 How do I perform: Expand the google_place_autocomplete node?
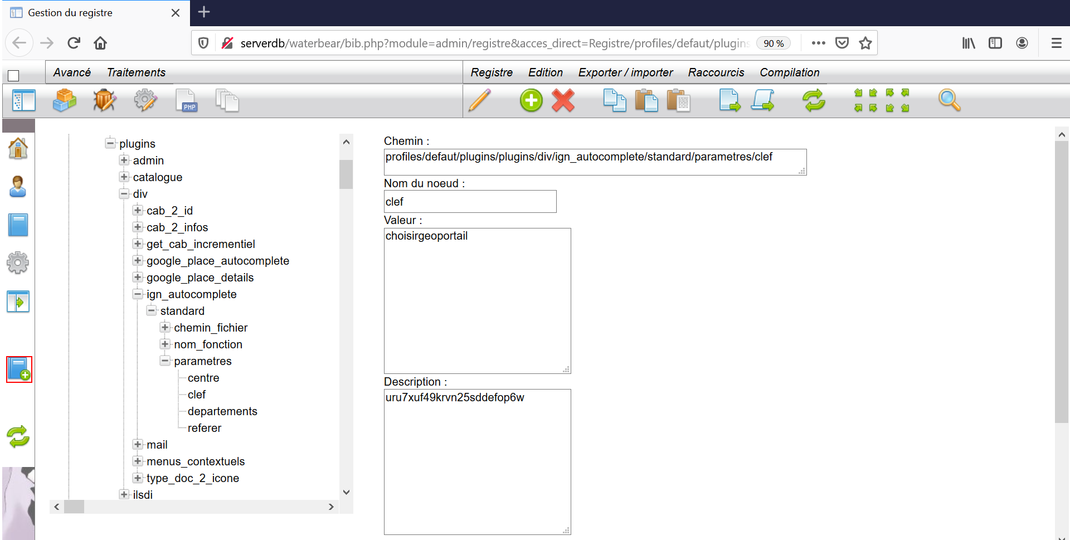tap(138, 260)
